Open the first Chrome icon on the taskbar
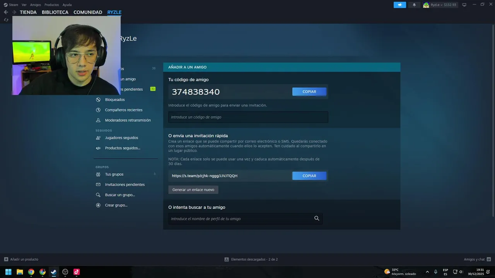The height and width of the screenshot is (278, 495). coord(31,272)
